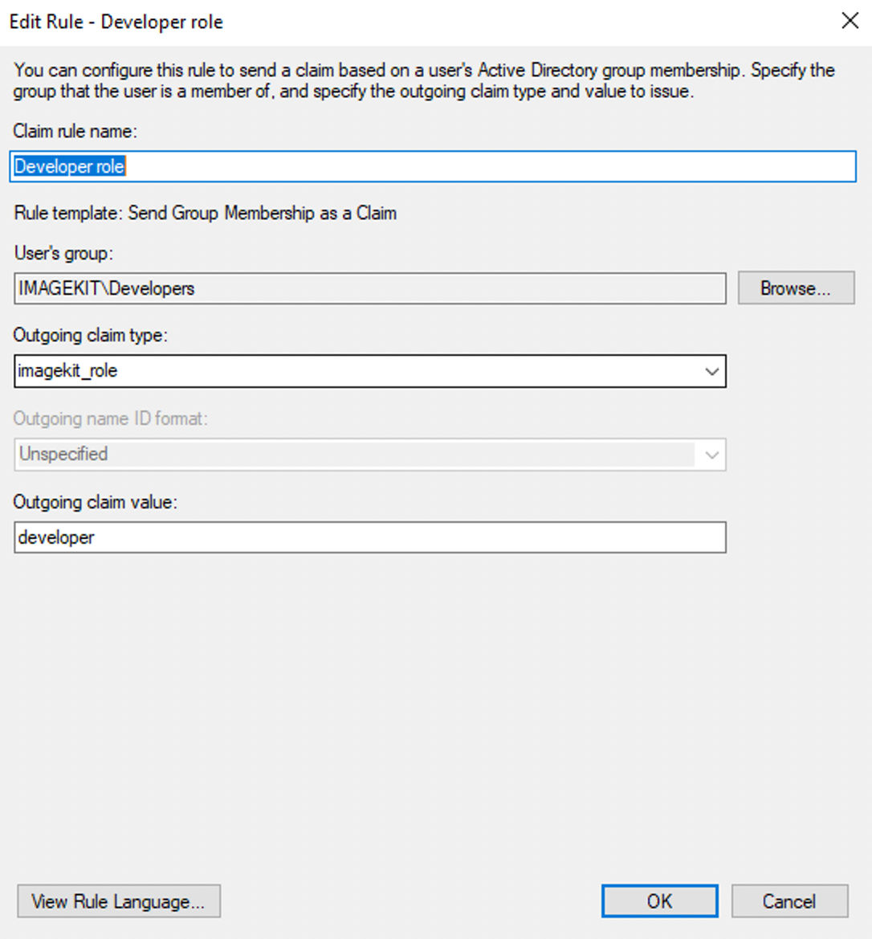Click the User's group label
The height and width of the screenshot is (939, 872).
(63, 253)
